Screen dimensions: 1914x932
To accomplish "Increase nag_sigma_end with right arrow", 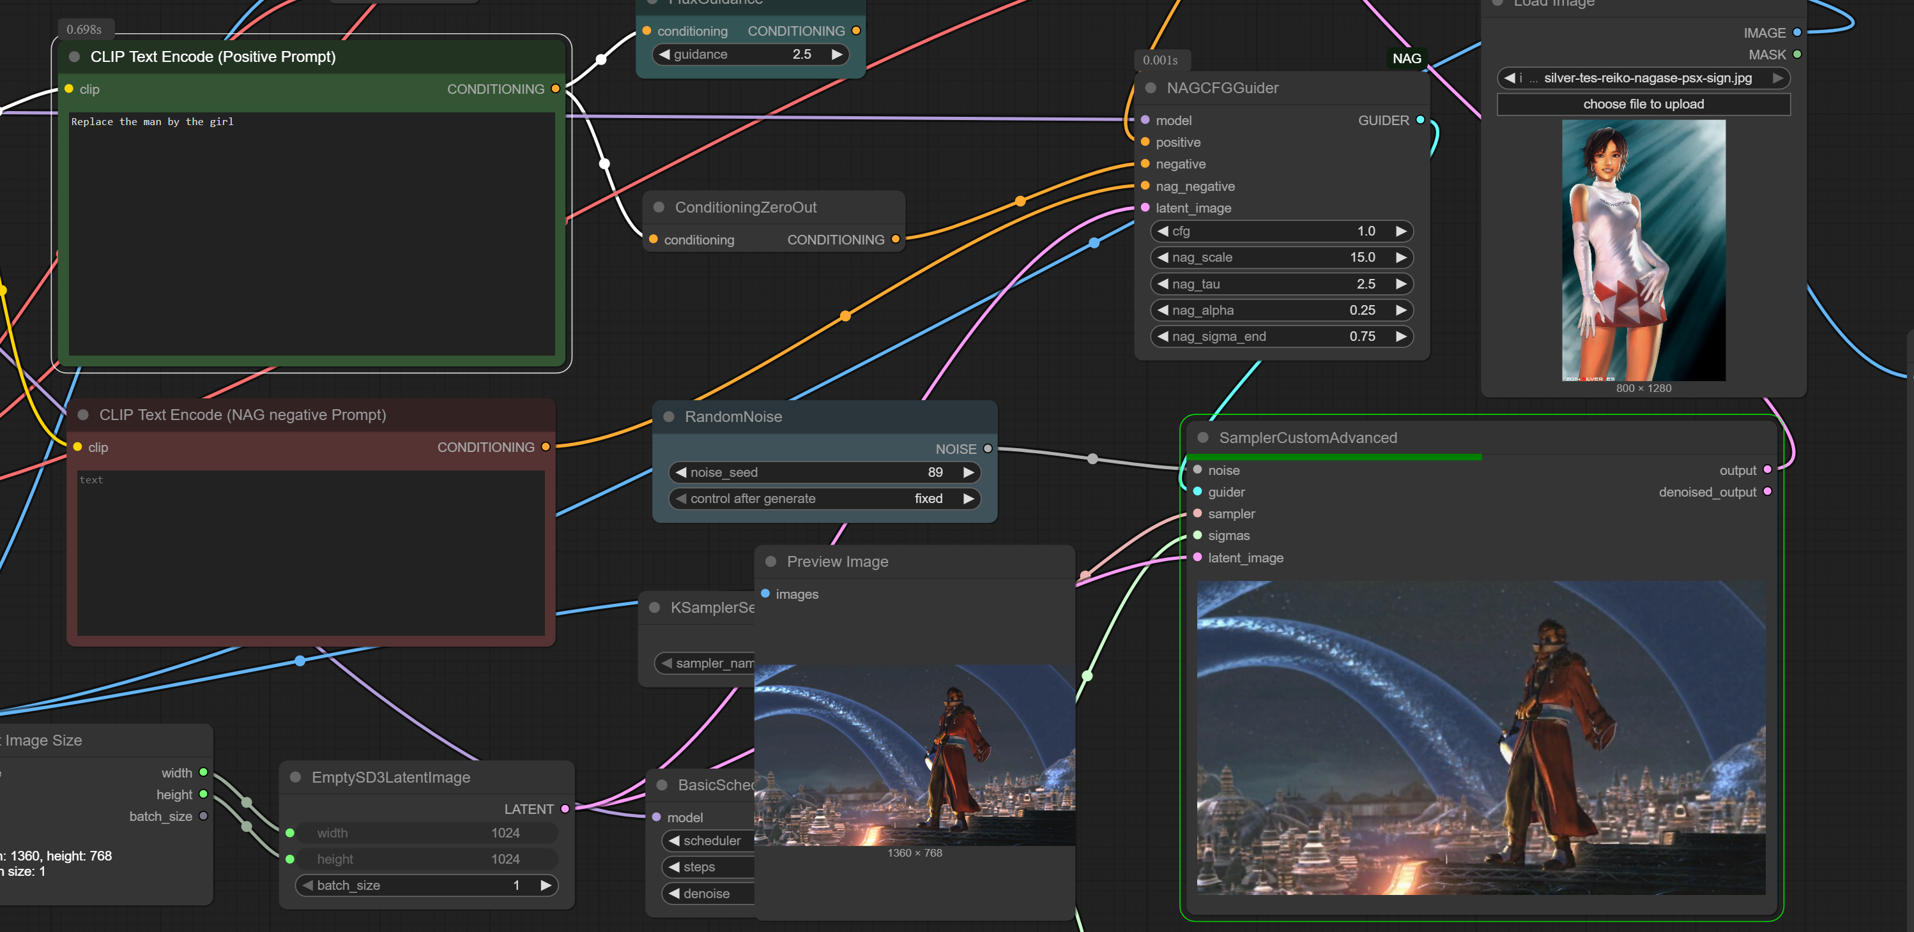I will click(1400, 336).
